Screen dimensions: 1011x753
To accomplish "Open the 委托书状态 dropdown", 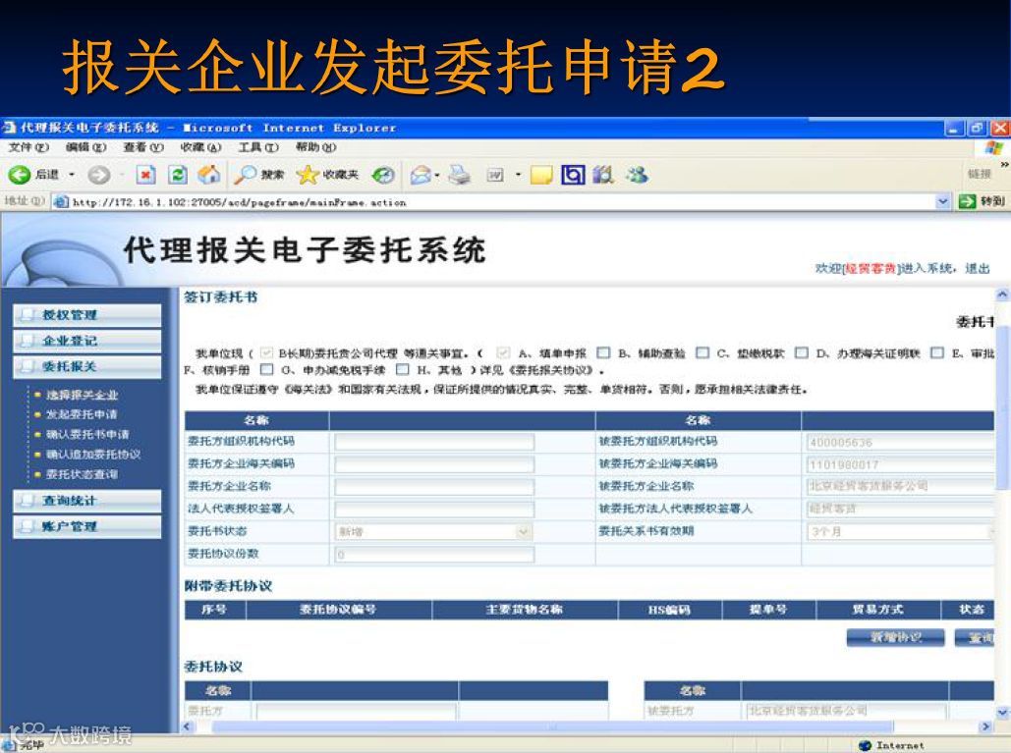I will click(x=524, y=531).
